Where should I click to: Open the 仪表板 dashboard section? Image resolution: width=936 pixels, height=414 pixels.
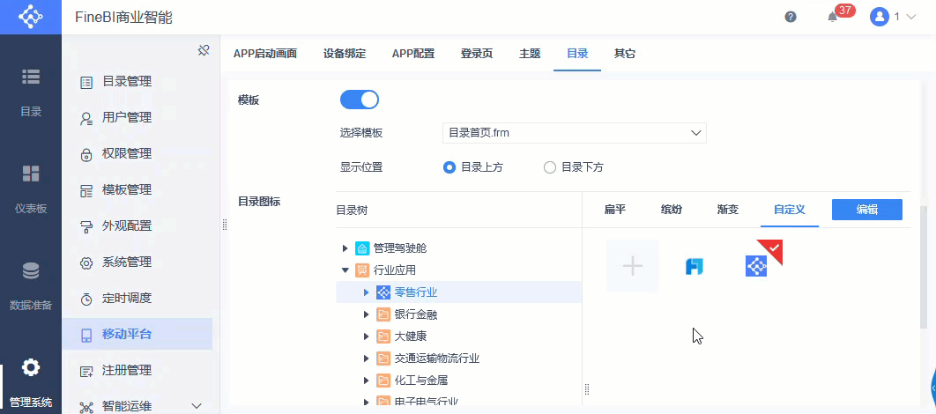click(x=31, y=188)
